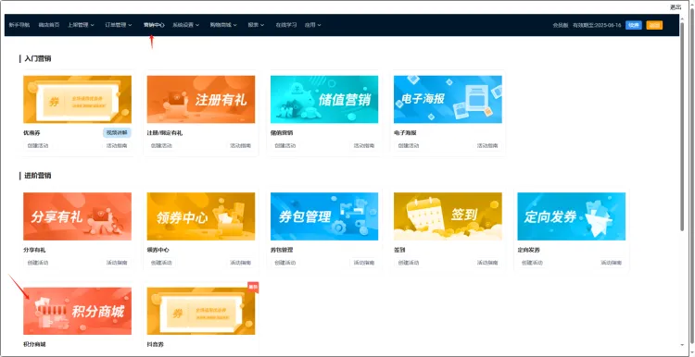Open the 签到 calendar banner image

[x=448, y=216]
